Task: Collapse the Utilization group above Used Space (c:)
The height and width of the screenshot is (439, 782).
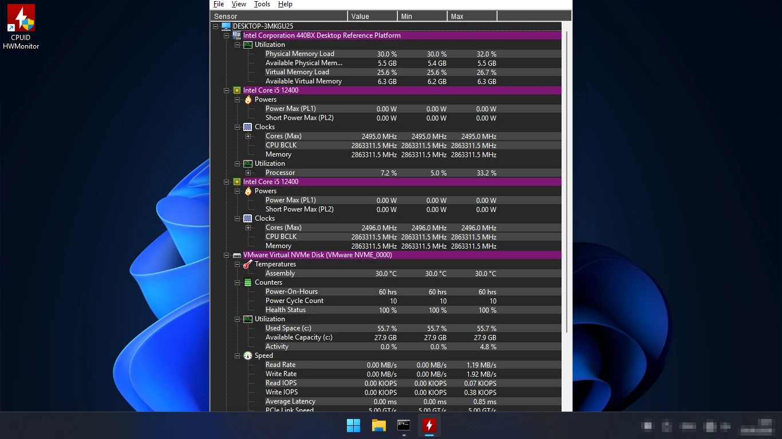Action: pyautogui.click(x=237, y=319)
